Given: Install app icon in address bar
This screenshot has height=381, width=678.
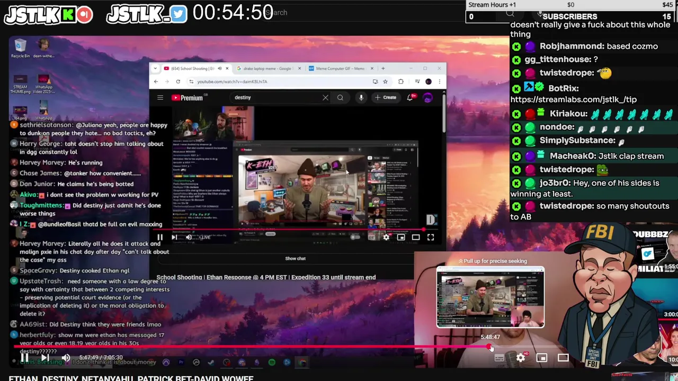Looking at the screenshot, I should click(x=375, y=81).
